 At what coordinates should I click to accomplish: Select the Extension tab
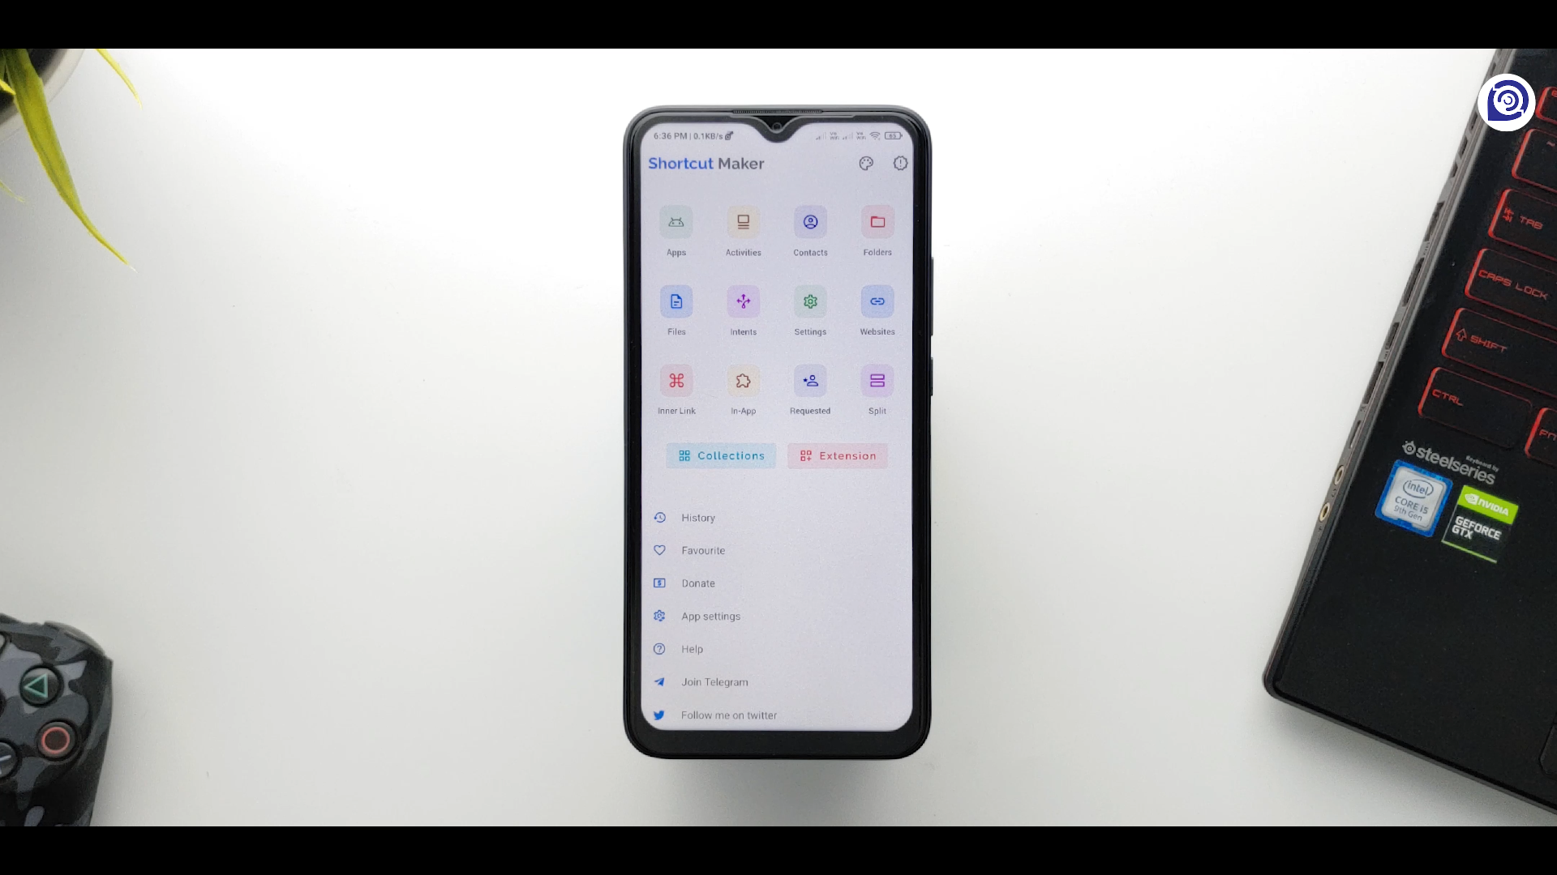[x=839, y=455]
